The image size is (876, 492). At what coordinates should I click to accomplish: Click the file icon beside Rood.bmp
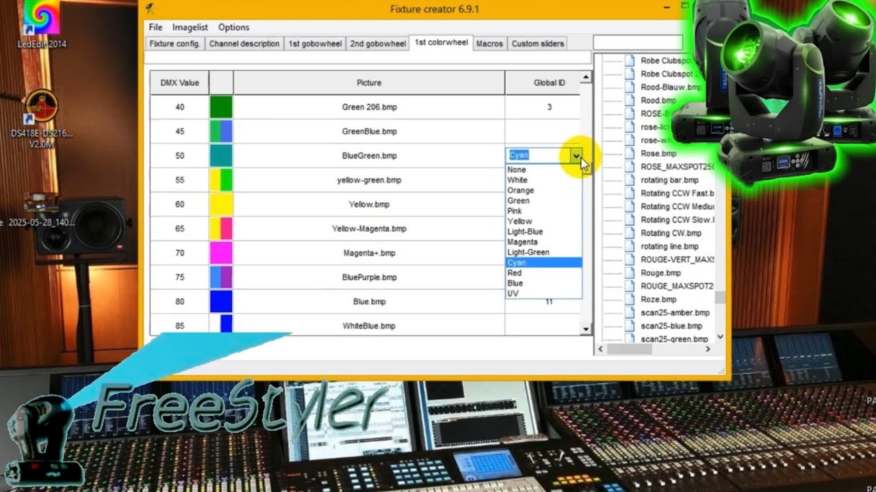point(630,100)
